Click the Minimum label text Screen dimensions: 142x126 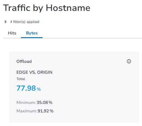click(26, 102)
